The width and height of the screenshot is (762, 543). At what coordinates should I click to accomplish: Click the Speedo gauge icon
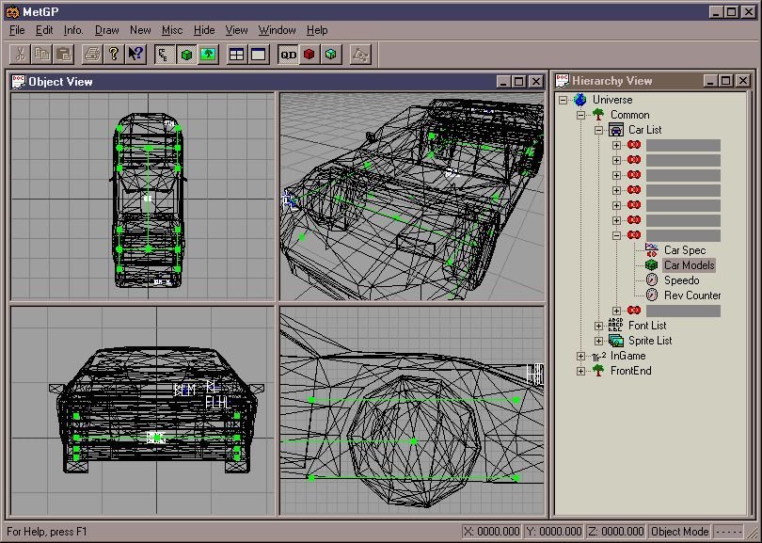[652, 280]
